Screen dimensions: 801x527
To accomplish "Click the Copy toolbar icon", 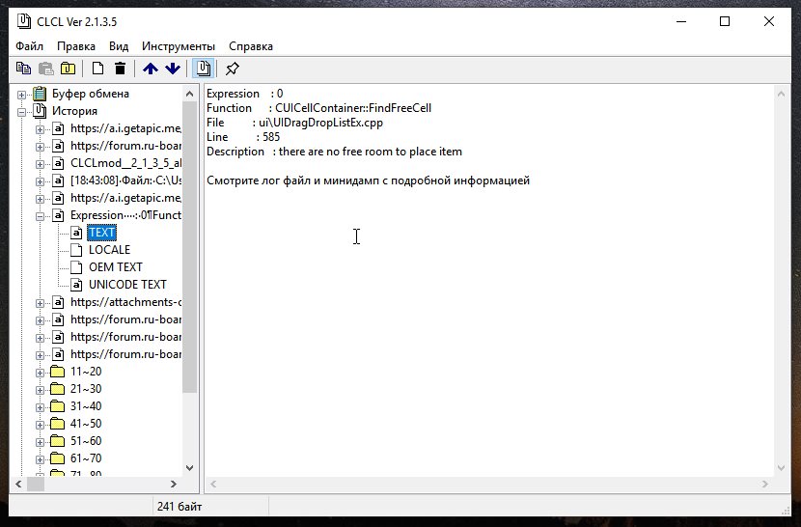I will pyautogui.click(x=22, y=69).
